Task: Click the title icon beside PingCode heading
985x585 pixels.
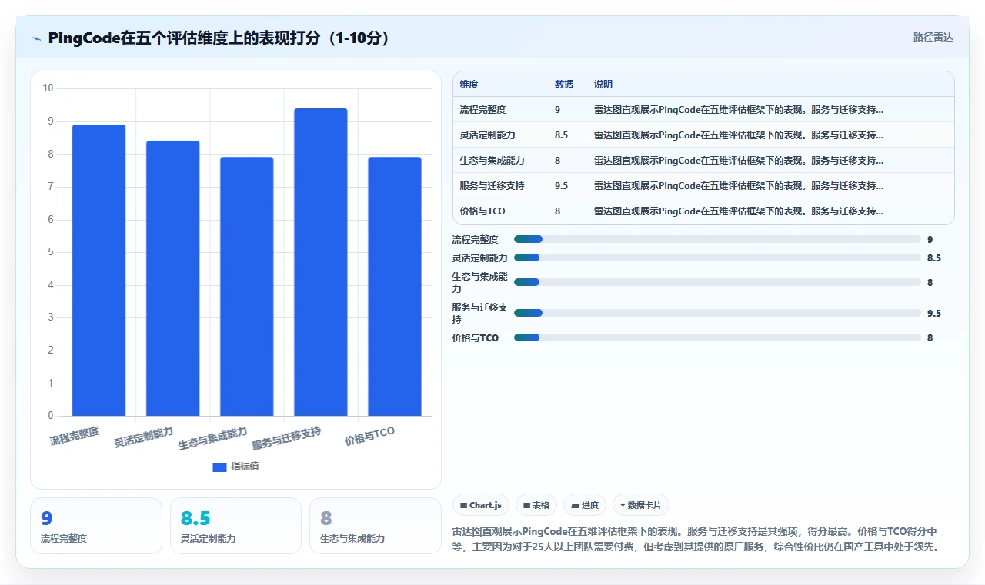Action: (x=36, y=38)
